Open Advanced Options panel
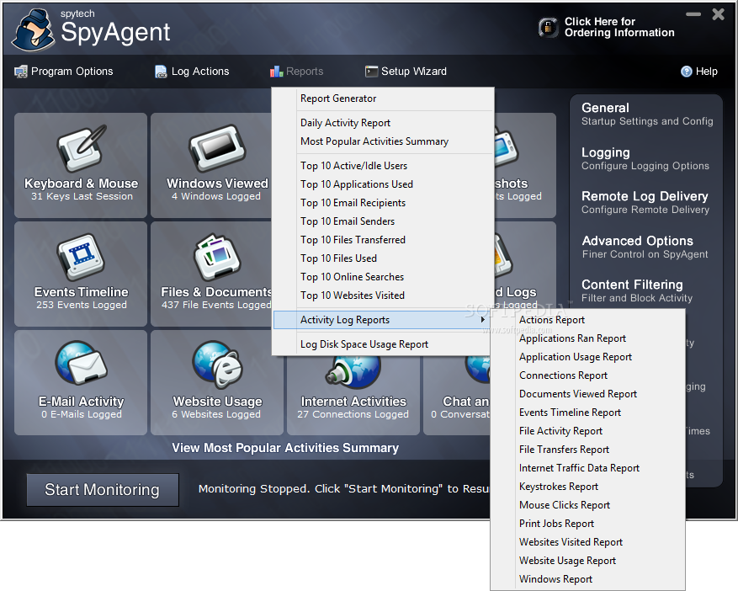Screen dimensions: 738x591 645,248
